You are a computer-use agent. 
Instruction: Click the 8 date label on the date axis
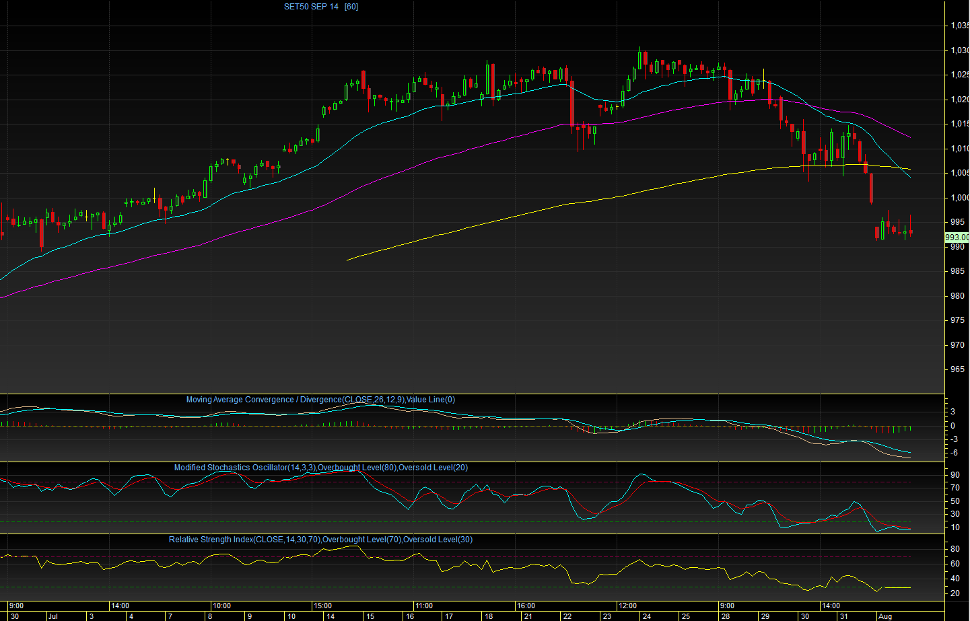click(210, 617)
